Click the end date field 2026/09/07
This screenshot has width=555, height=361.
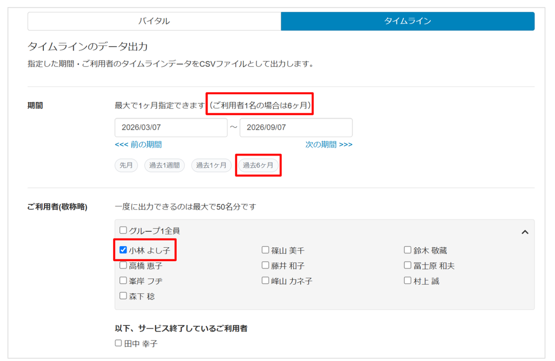(x=296, y=127)
